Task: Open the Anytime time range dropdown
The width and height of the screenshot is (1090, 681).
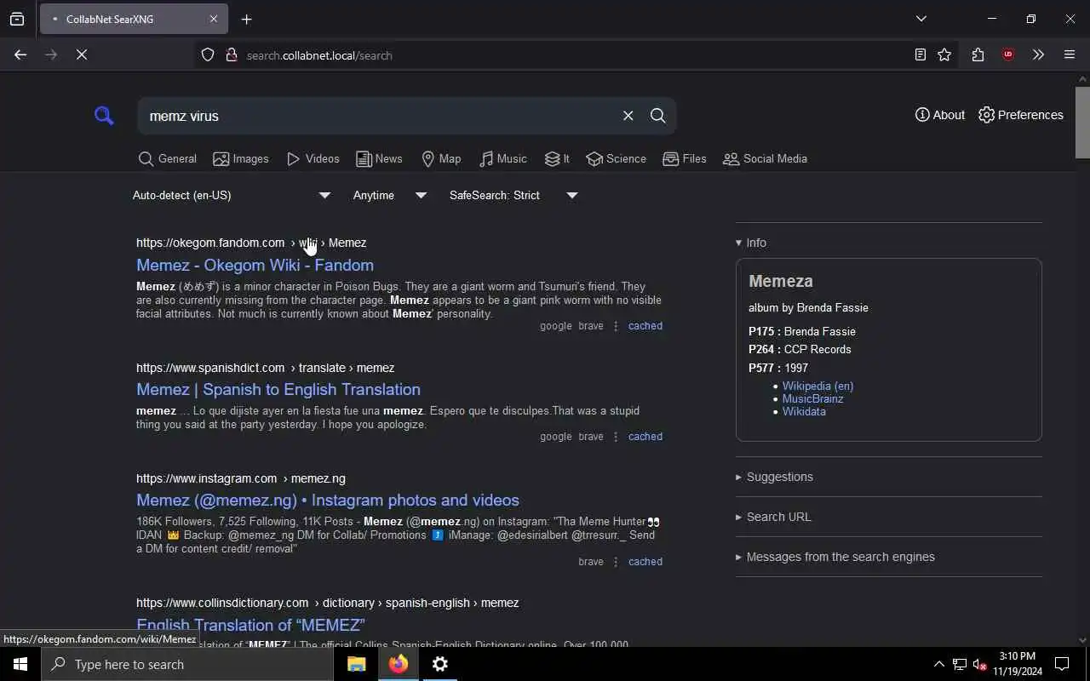Action: (389, 196)
